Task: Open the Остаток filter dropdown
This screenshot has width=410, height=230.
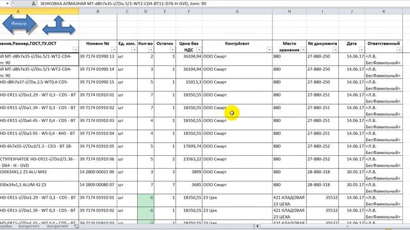Action: point(172,50)
